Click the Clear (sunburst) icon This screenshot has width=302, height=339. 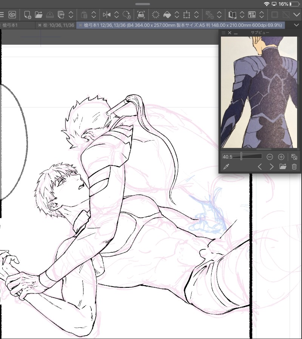156,15
